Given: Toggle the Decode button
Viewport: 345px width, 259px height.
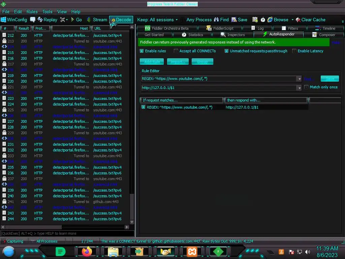Looking at the screenshot, I should pos(121,20).
